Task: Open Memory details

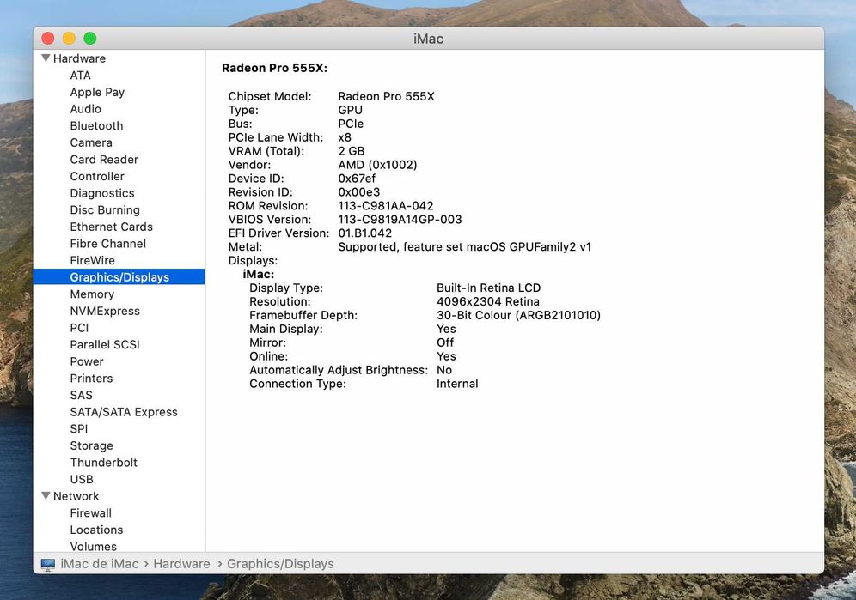Action: click(x=92, y=294)
